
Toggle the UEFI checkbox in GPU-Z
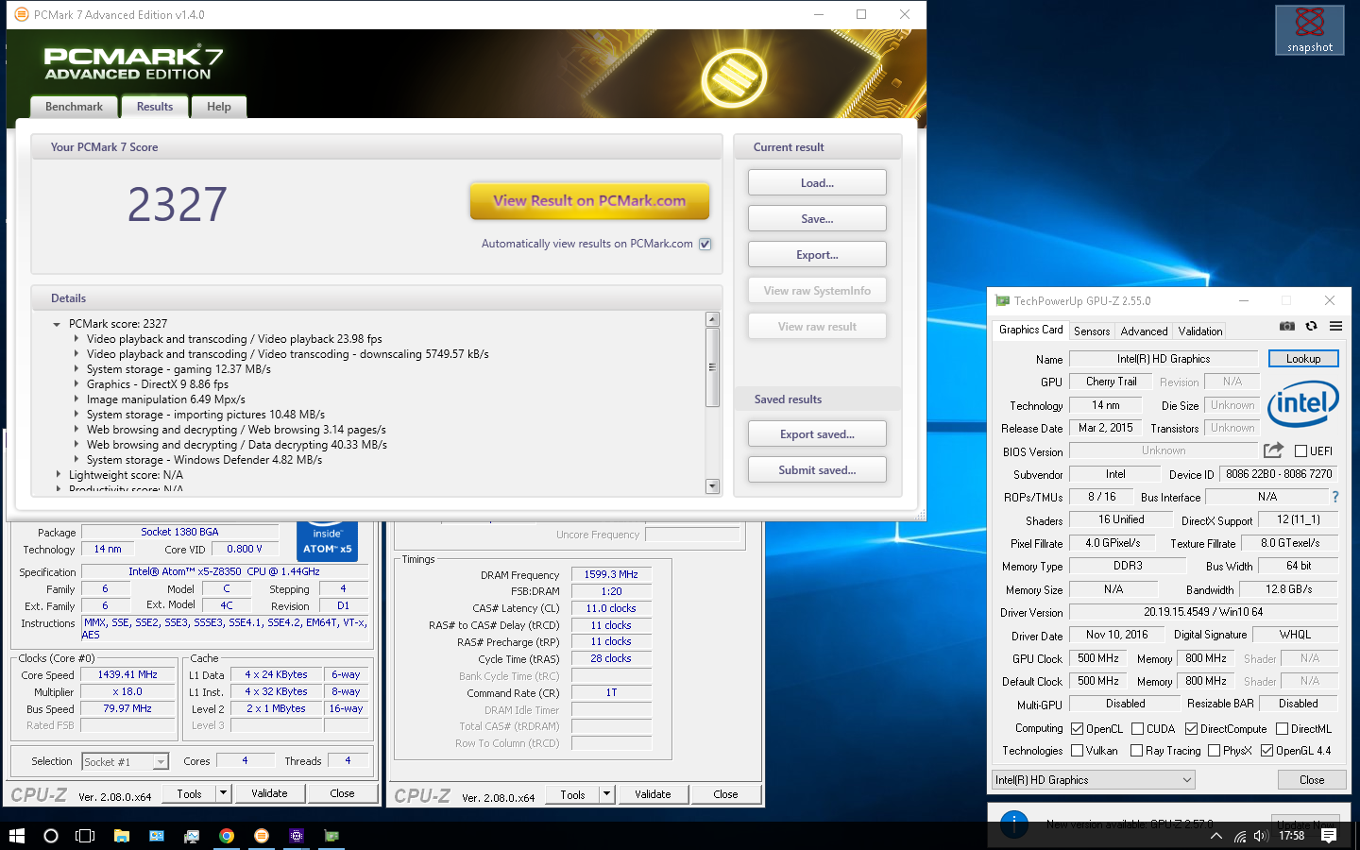pos(1300,451)
